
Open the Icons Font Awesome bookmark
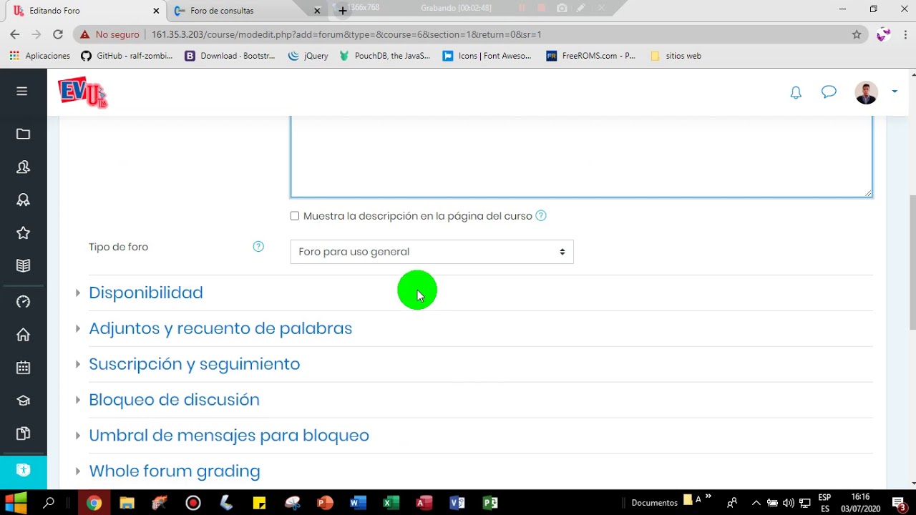click(x=487, y=56)
